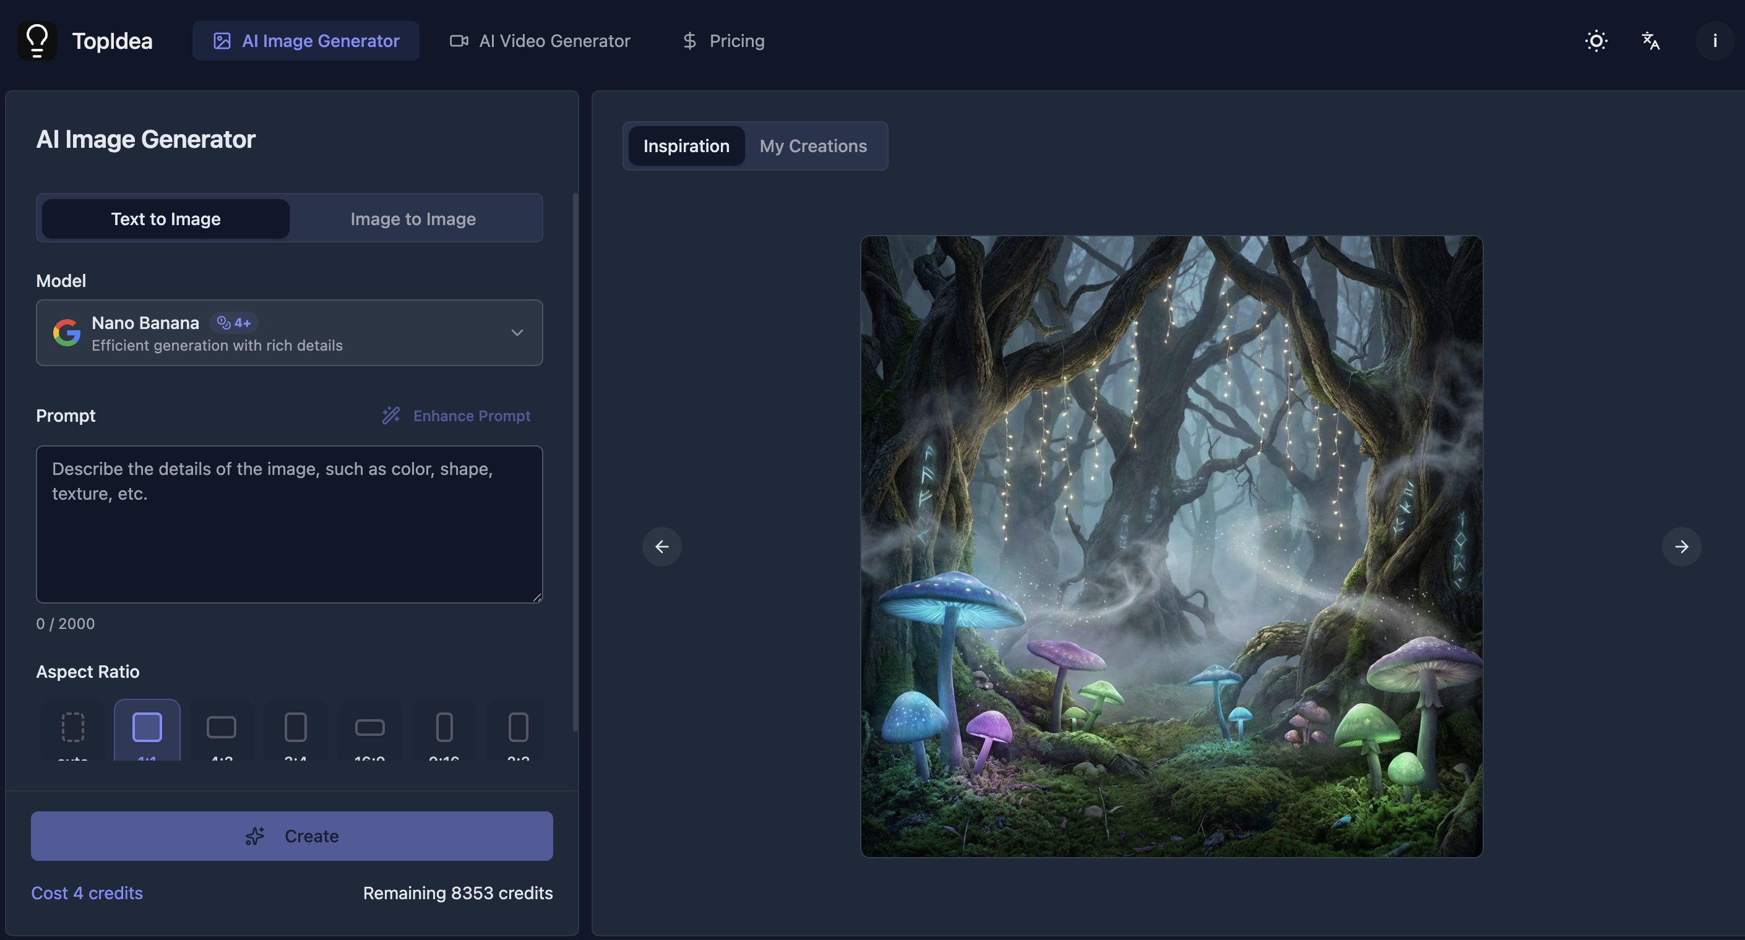1745x940 pixels.
Task: Toggle light mode with the sun icon
Action: click(x=1596, y=41)
